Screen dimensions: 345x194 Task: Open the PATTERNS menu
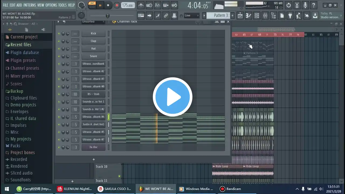(29, 5)
